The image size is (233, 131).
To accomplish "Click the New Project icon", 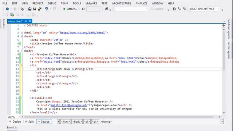I will tap(22, 9).
